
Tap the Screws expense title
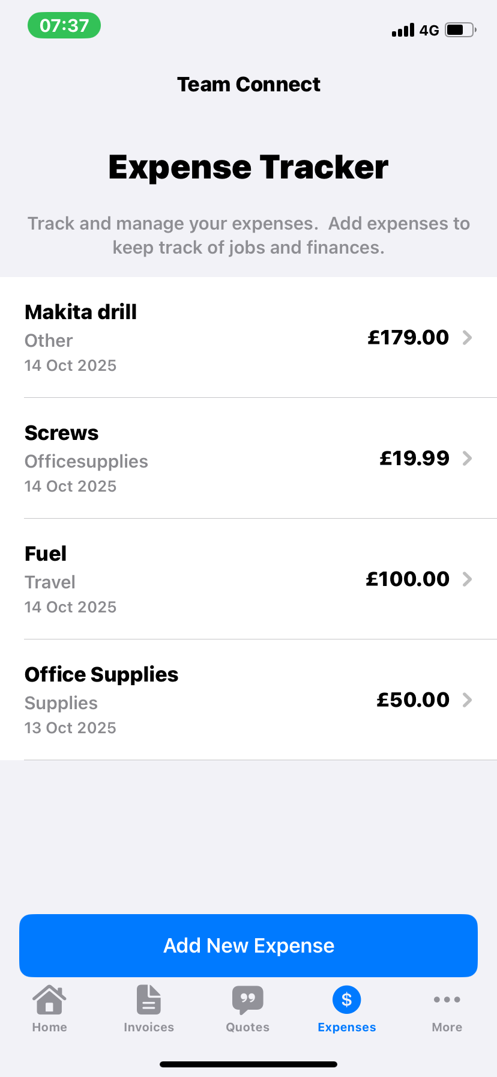click(61, 433)
